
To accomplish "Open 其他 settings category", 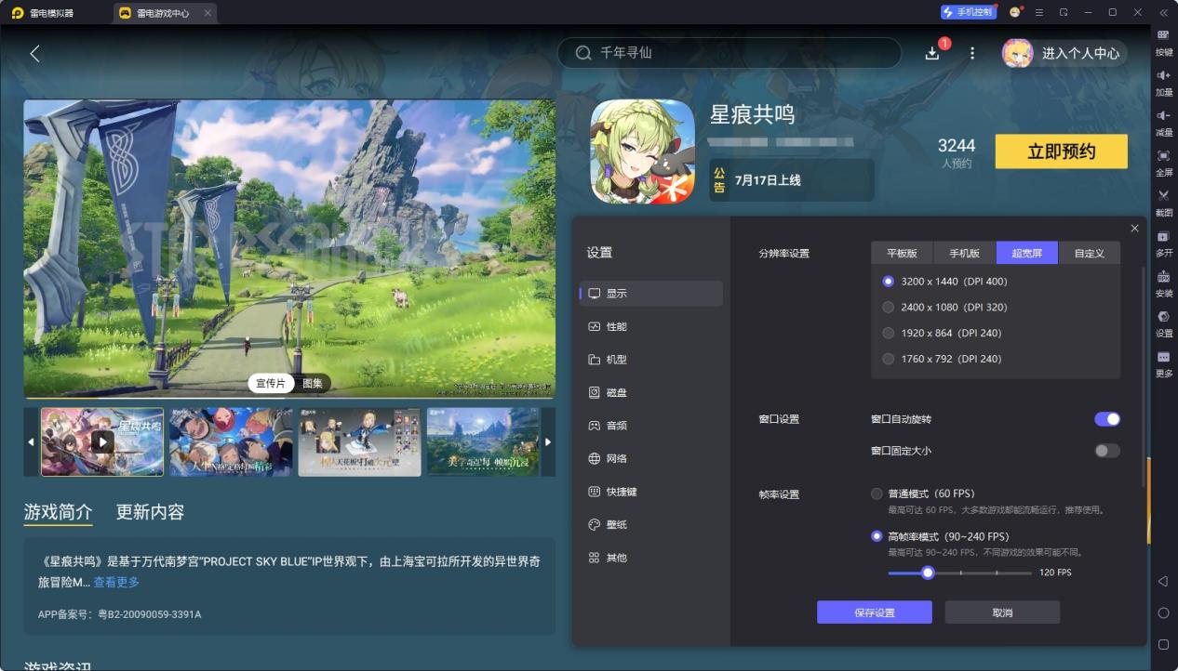I will 651,558.
